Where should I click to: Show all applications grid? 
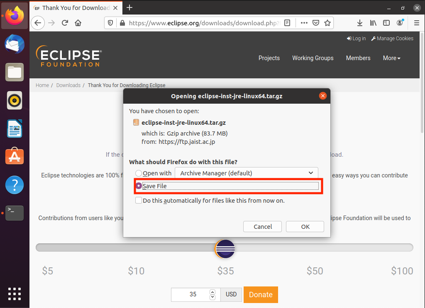point(15,293)
